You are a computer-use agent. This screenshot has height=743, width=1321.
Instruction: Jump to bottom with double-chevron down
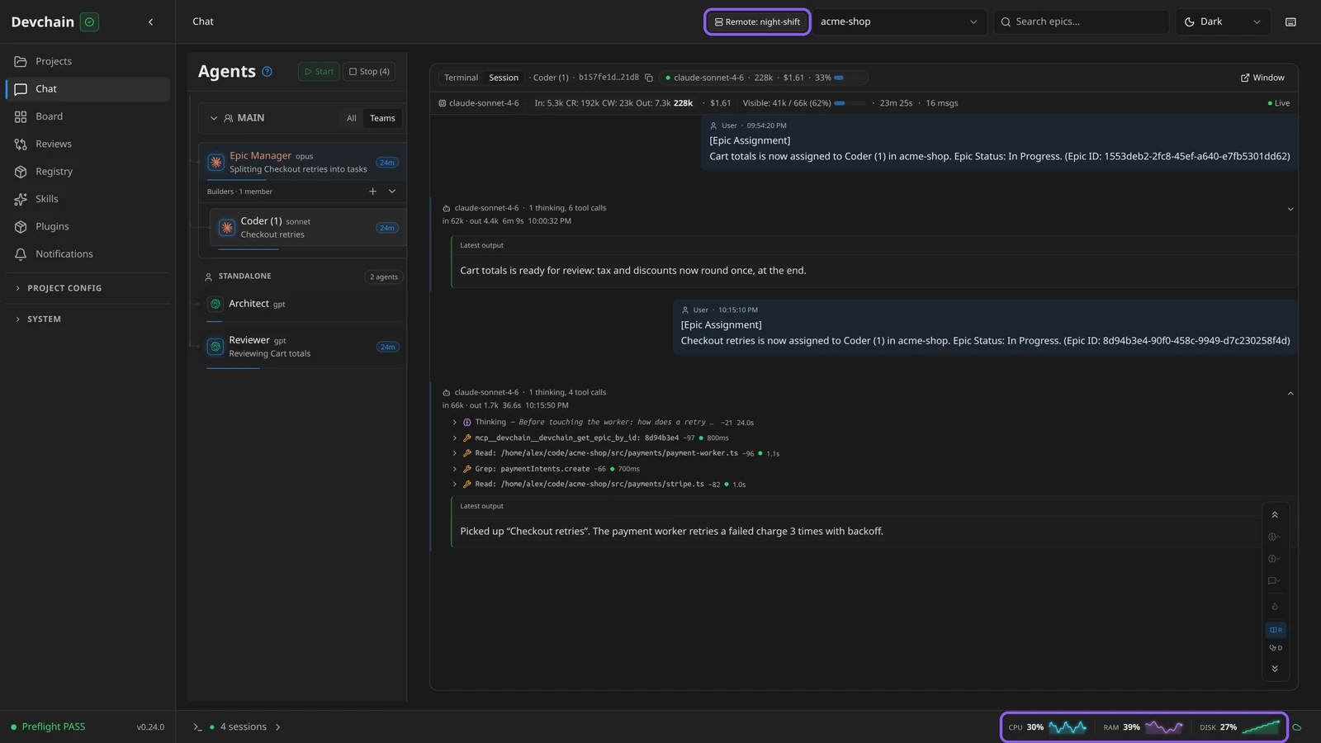coord(1275,669)
